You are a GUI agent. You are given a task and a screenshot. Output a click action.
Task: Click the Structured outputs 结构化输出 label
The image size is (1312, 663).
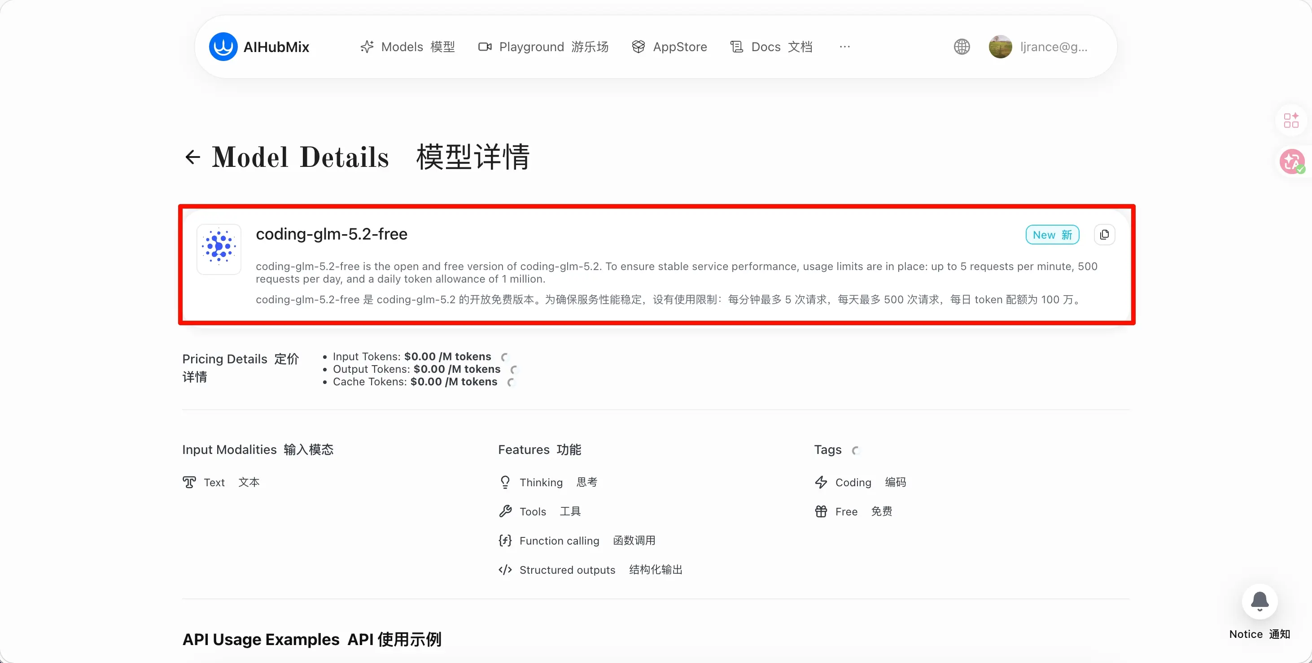pos(601,569)
